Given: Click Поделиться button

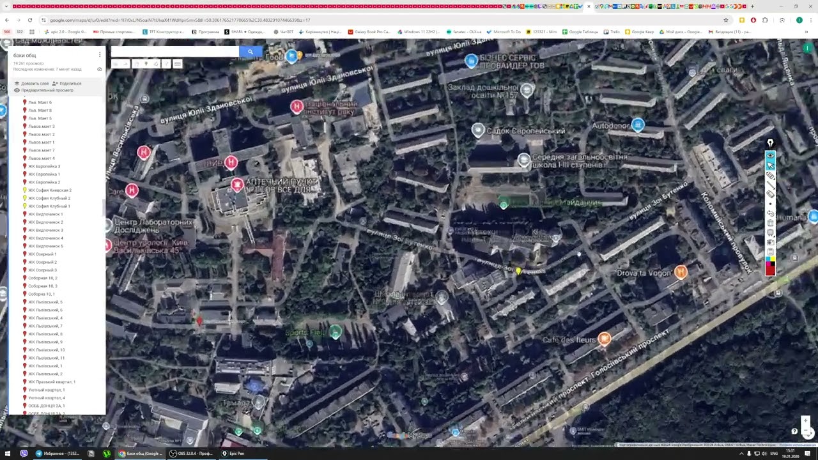Looking at the screenshot, I should [x=67, y=84].
